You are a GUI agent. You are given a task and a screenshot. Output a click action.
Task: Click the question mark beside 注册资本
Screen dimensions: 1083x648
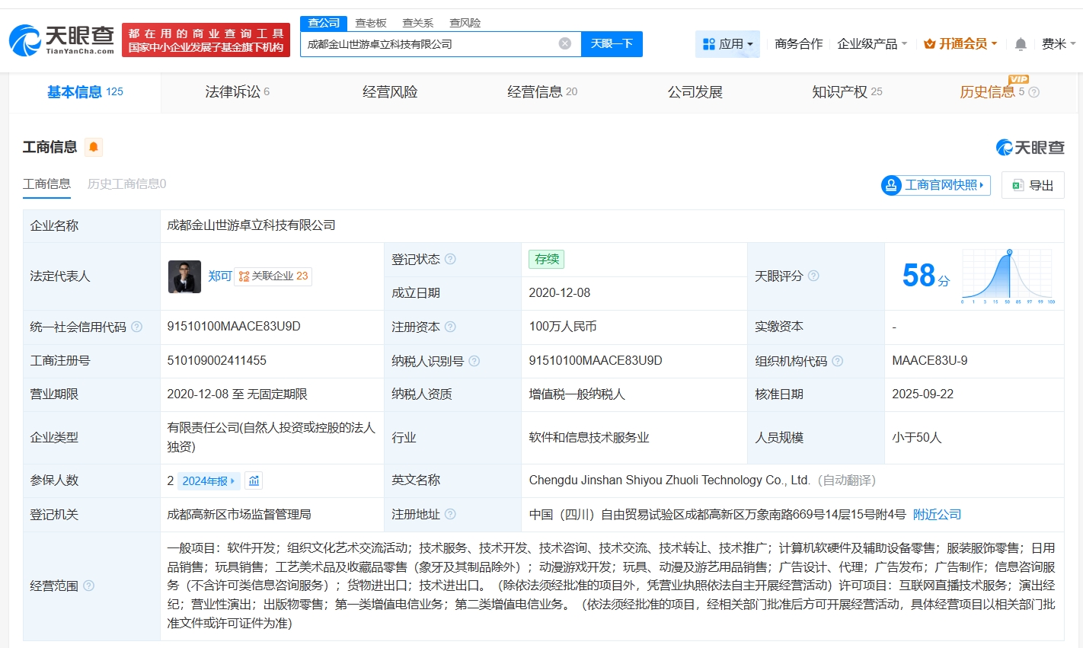click(x=451, y=327)
